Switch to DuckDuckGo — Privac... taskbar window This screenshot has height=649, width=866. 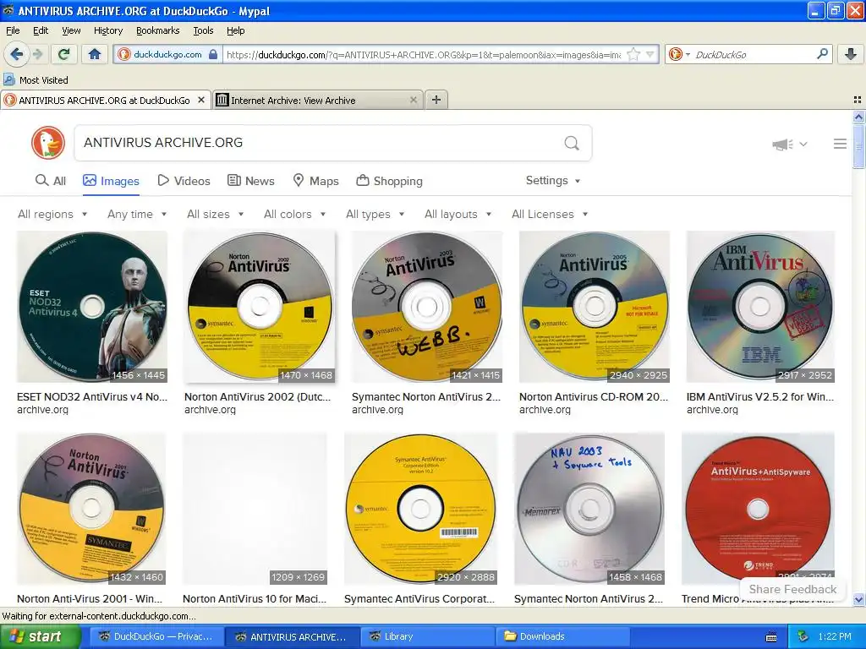[156, 636]
